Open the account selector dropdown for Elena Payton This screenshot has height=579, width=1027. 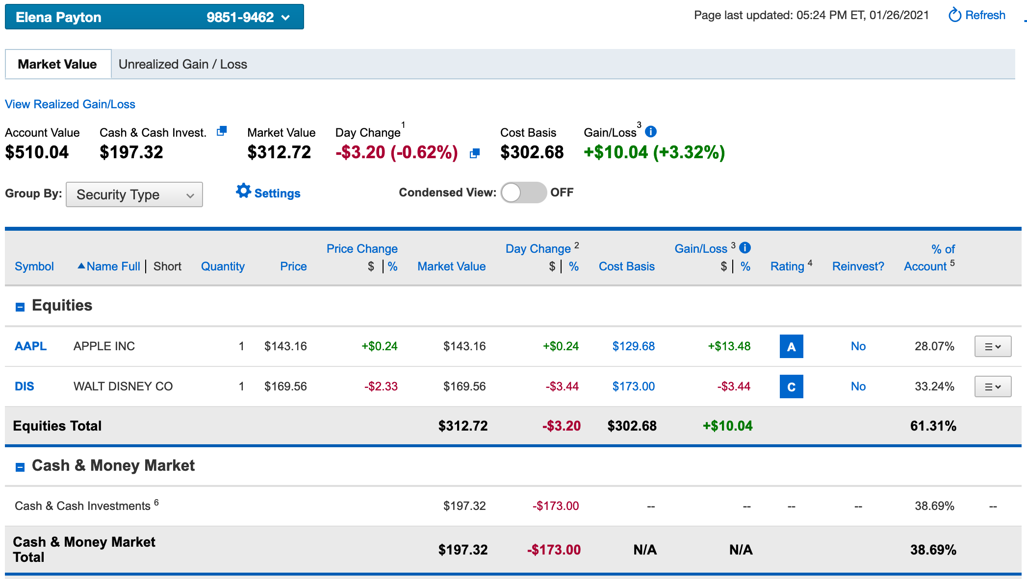(154, 17)
